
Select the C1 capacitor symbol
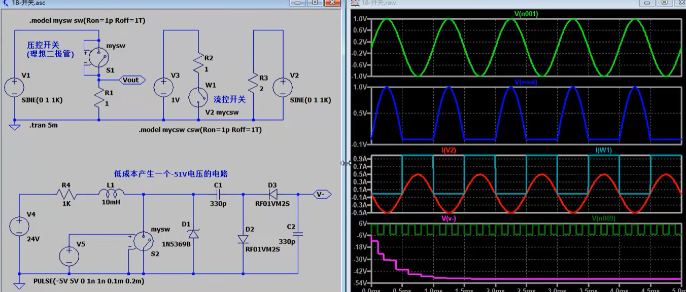[x=218, y=194]
